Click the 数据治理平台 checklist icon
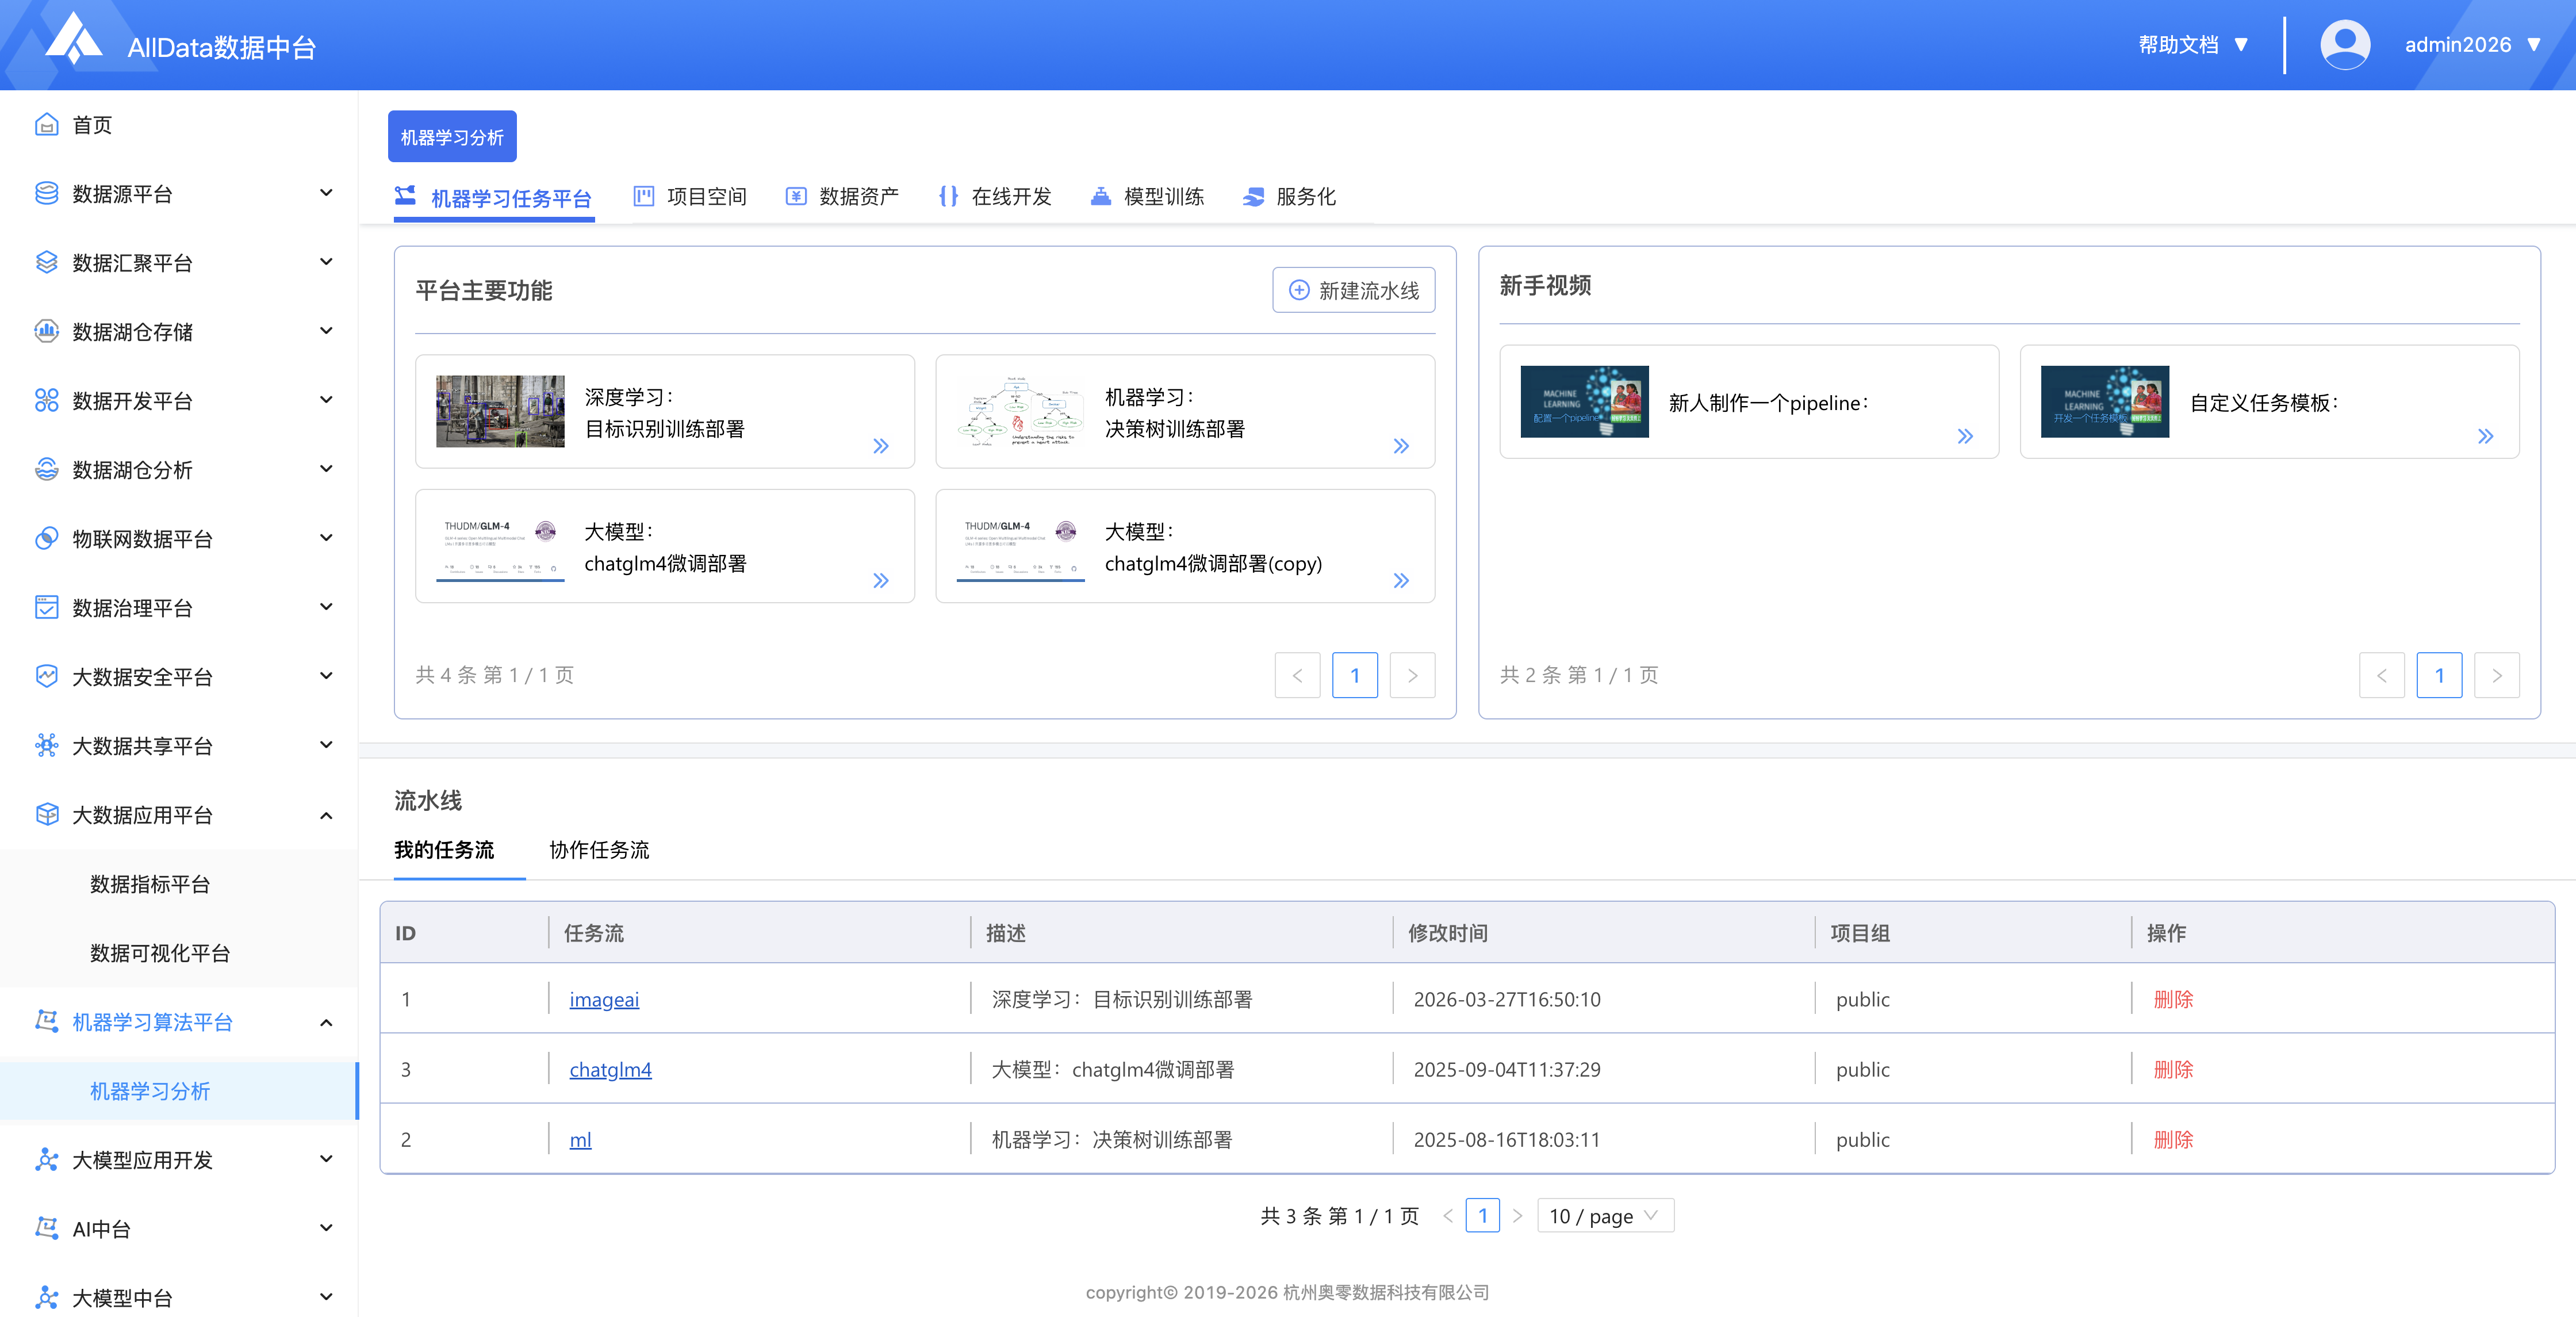This screenshot has width=2576, height=1317. 46,607
